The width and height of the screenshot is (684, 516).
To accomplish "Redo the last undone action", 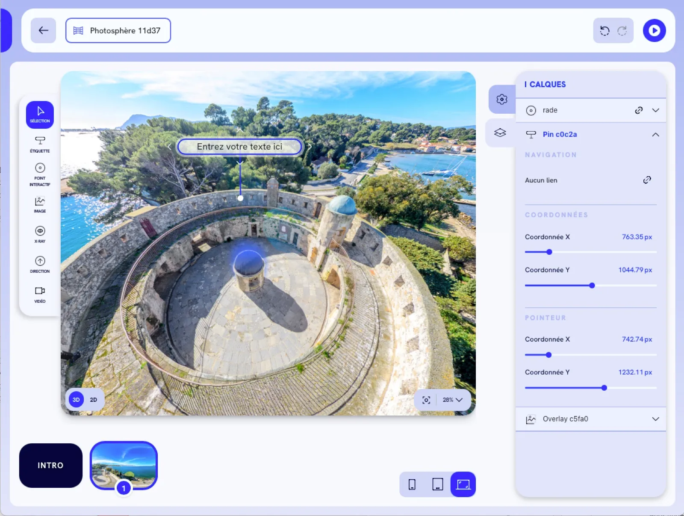I will tap(622, 30).
